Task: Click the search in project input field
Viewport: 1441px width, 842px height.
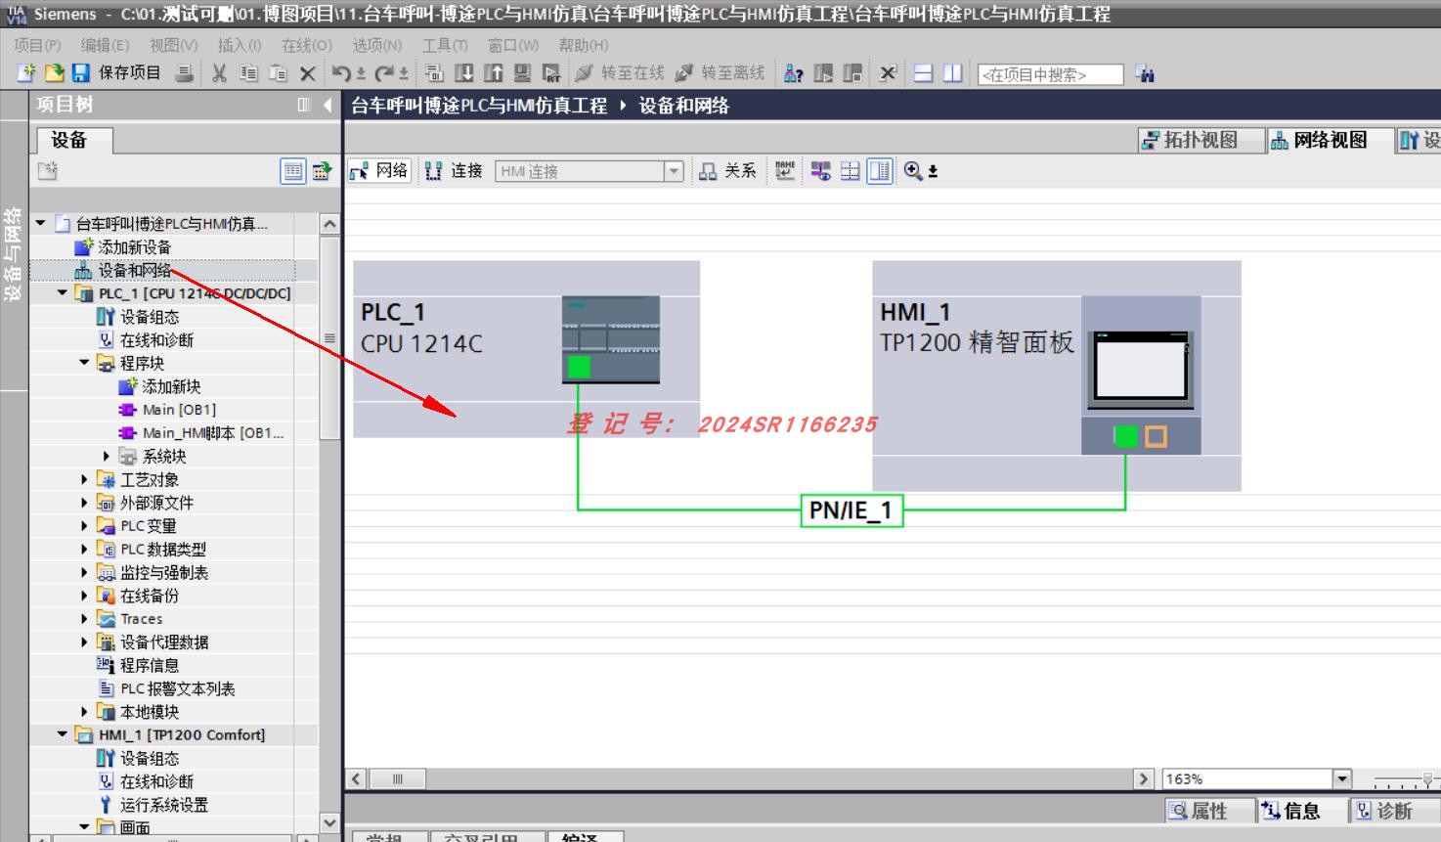Action: (1050, 74)
